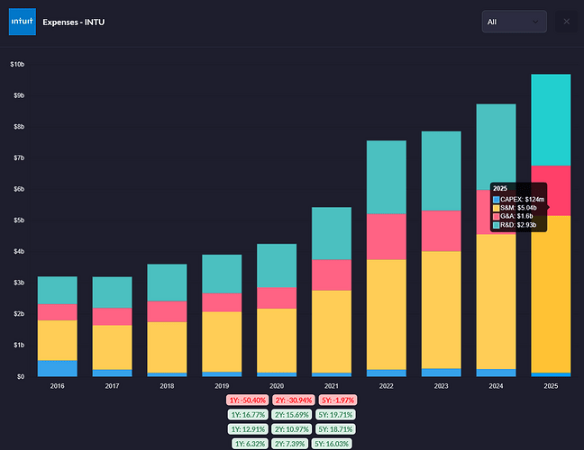584x450 pixels.
Task: Click the blue CAPEX swatch in the tooltip
Action: (496, 199)
